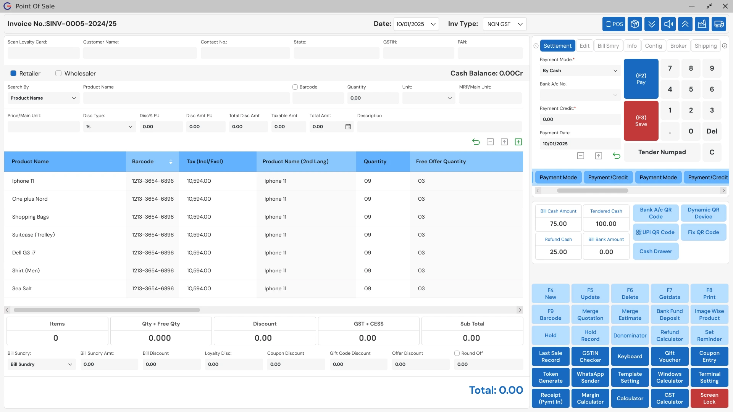Screen dimensions: 733x412
Task: Click the green undo arrow above table
Action: 476,142
